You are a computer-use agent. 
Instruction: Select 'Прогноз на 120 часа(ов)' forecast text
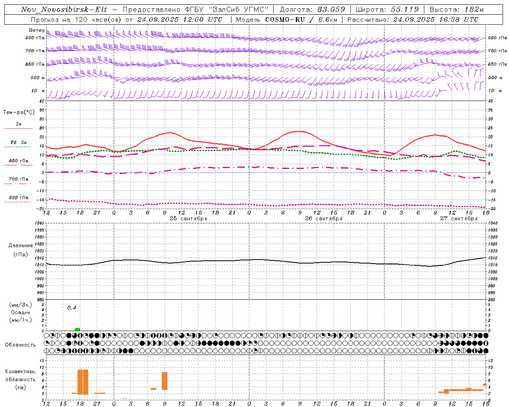click(76, 19)
